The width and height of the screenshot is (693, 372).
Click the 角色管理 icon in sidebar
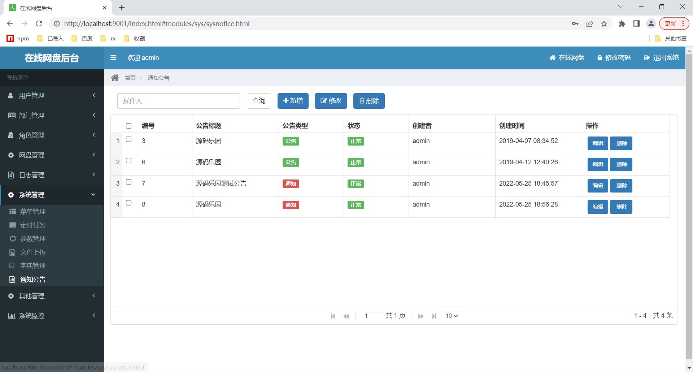tap(11, 135)
